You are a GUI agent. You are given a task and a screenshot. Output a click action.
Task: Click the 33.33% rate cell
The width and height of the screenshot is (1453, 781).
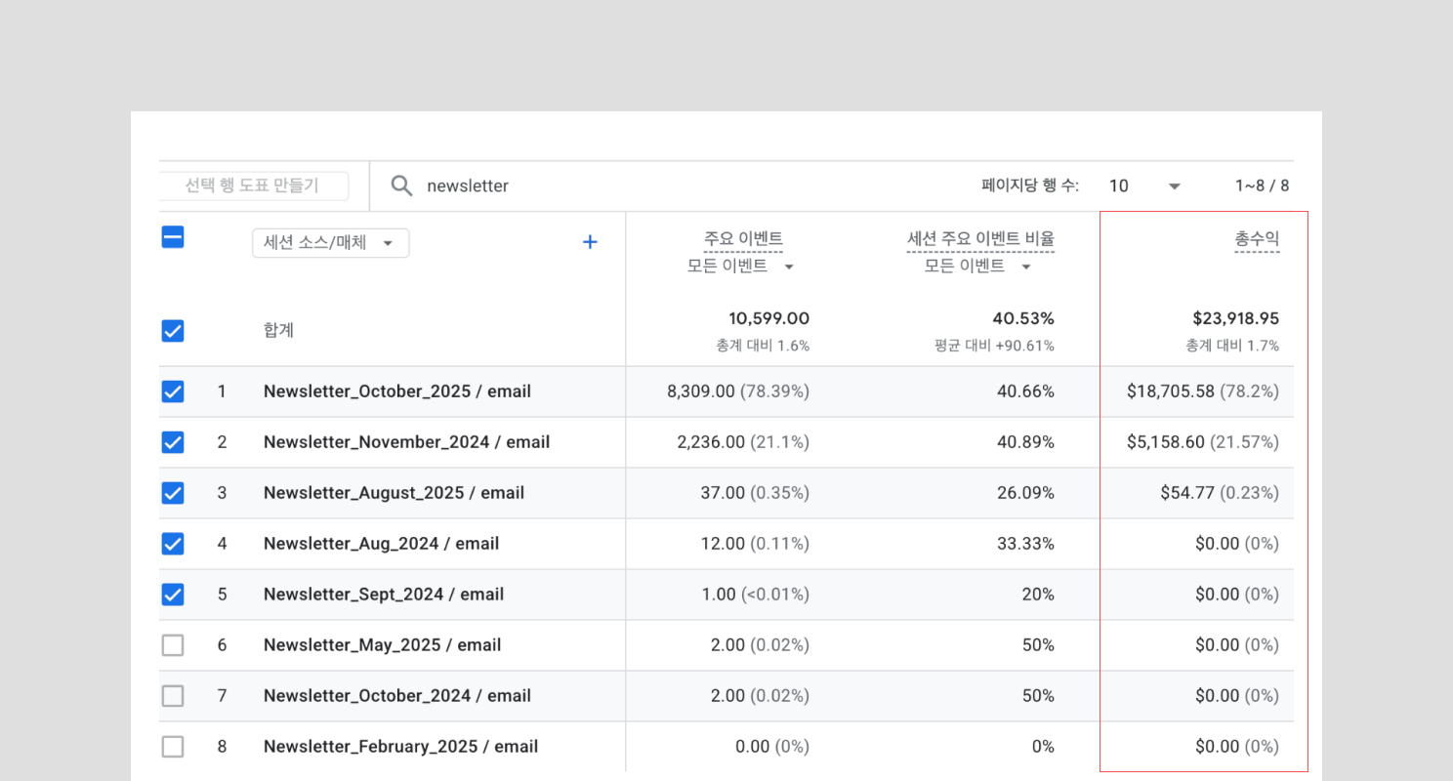(x=1025, y=544)
